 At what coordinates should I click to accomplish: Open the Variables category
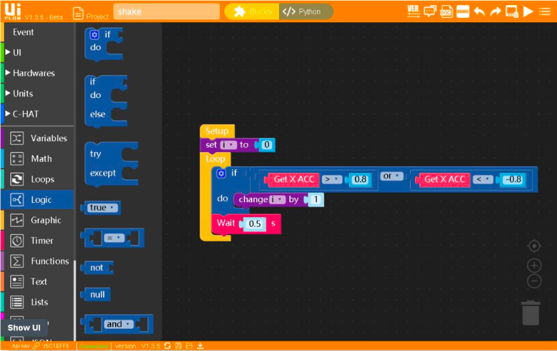[38, 138]
